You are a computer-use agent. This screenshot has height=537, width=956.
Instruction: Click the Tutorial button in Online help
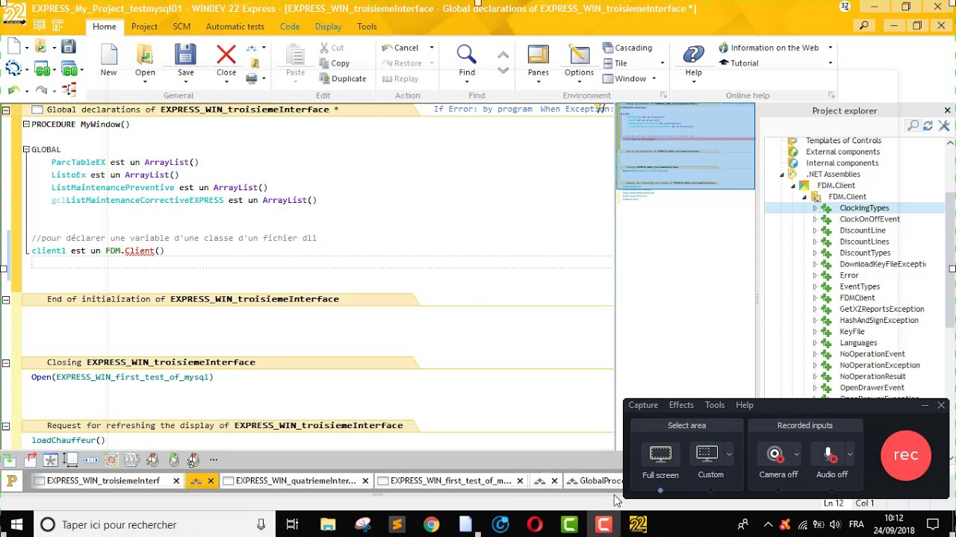pyautogui.click(x=739, y=63)
